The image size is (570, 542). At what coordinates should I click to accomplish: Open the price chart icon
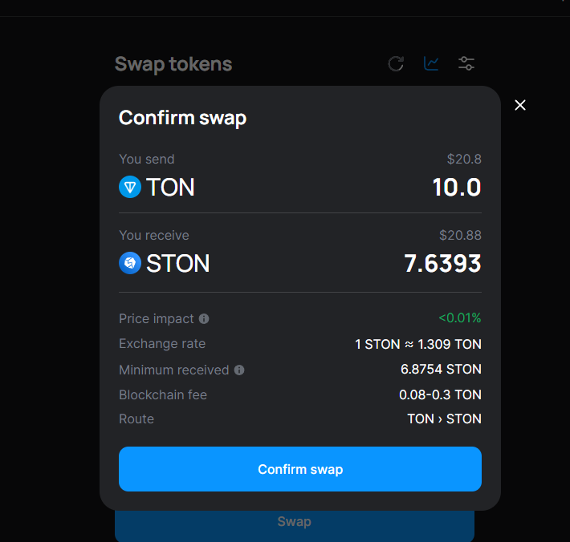(431, 63)
